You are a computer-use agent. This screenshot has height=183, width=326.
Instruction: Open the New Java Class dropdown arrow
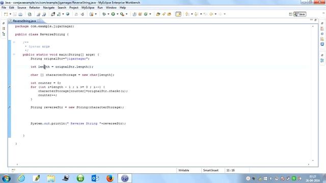(150, 14)
